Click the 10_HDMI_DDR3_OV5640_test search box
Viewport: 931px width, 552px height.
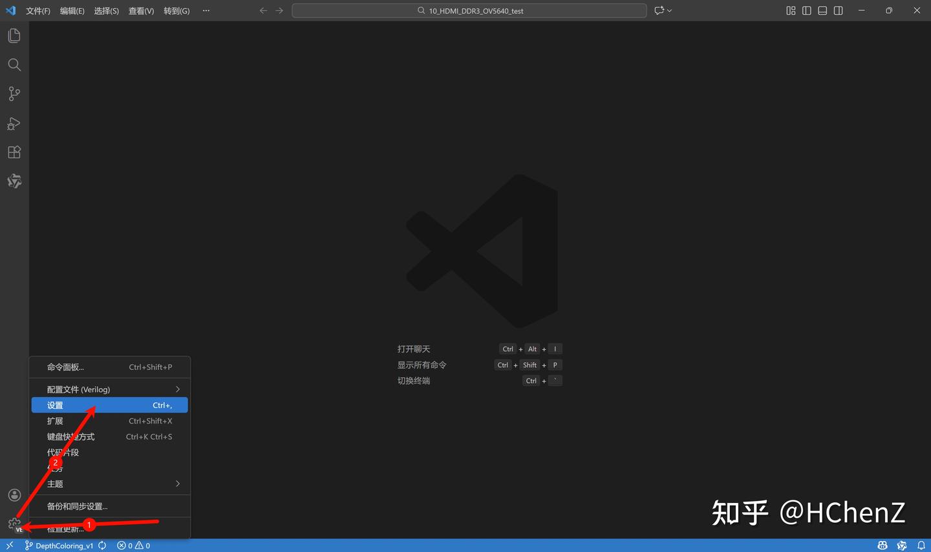click(469, 10)
